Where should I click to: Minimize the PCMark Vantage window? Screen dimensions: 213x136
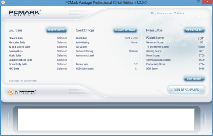click(x=192, y=2)
